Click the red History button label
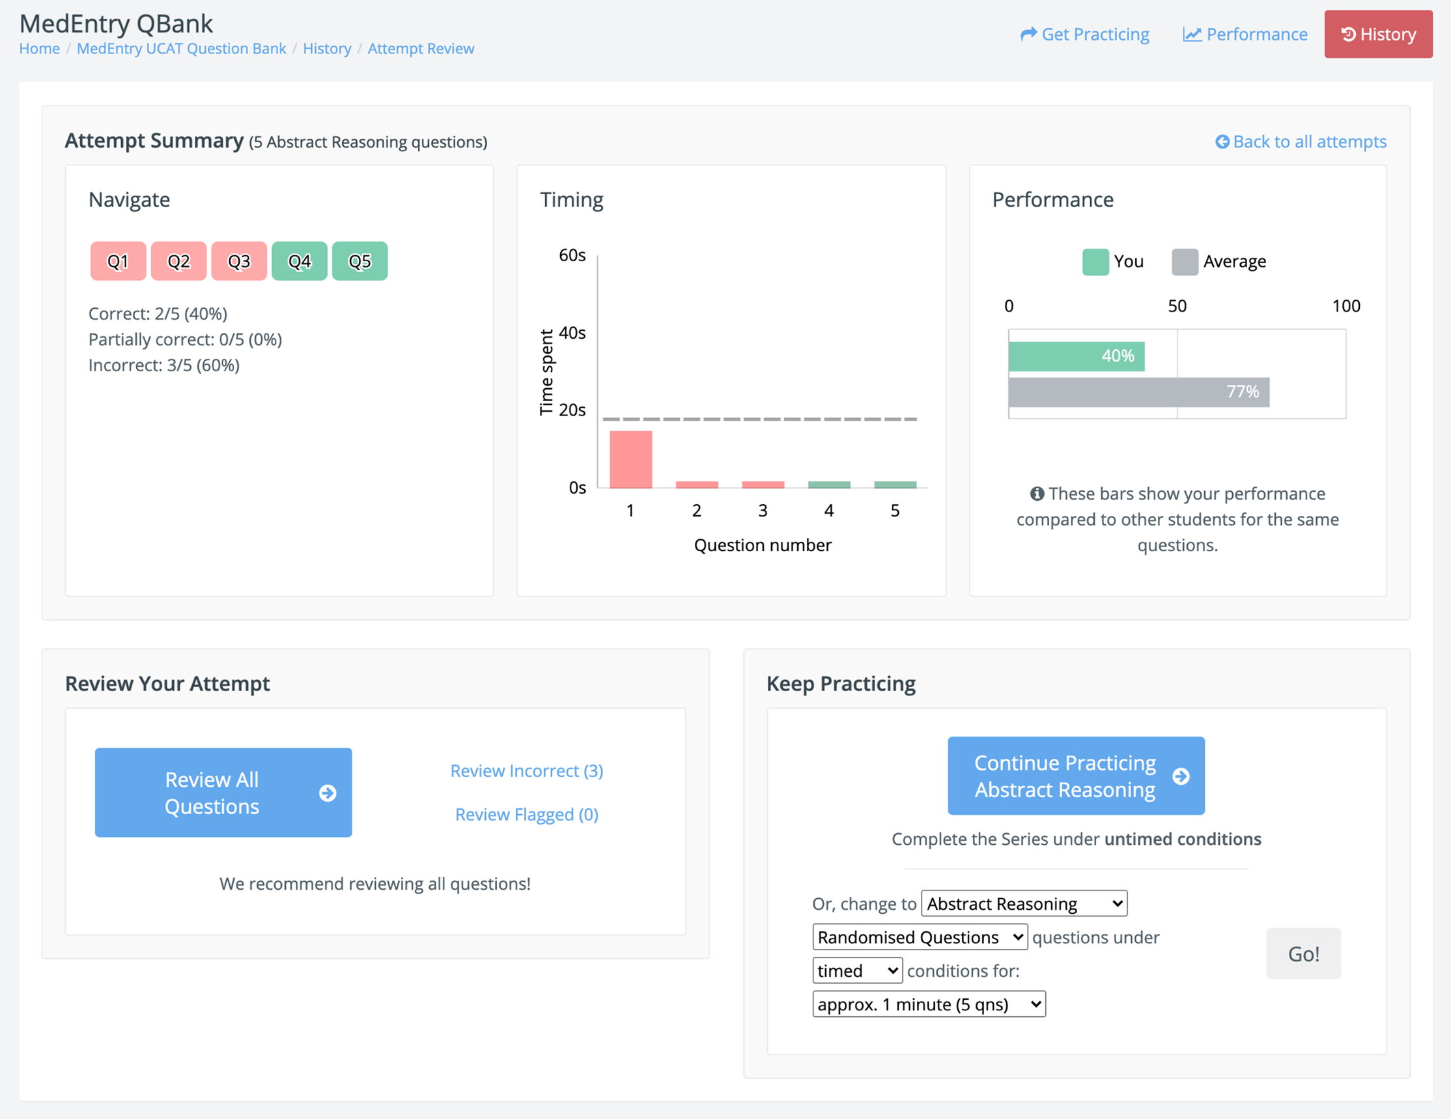The image size is (1451, 1119). (x=1388, y=35)
